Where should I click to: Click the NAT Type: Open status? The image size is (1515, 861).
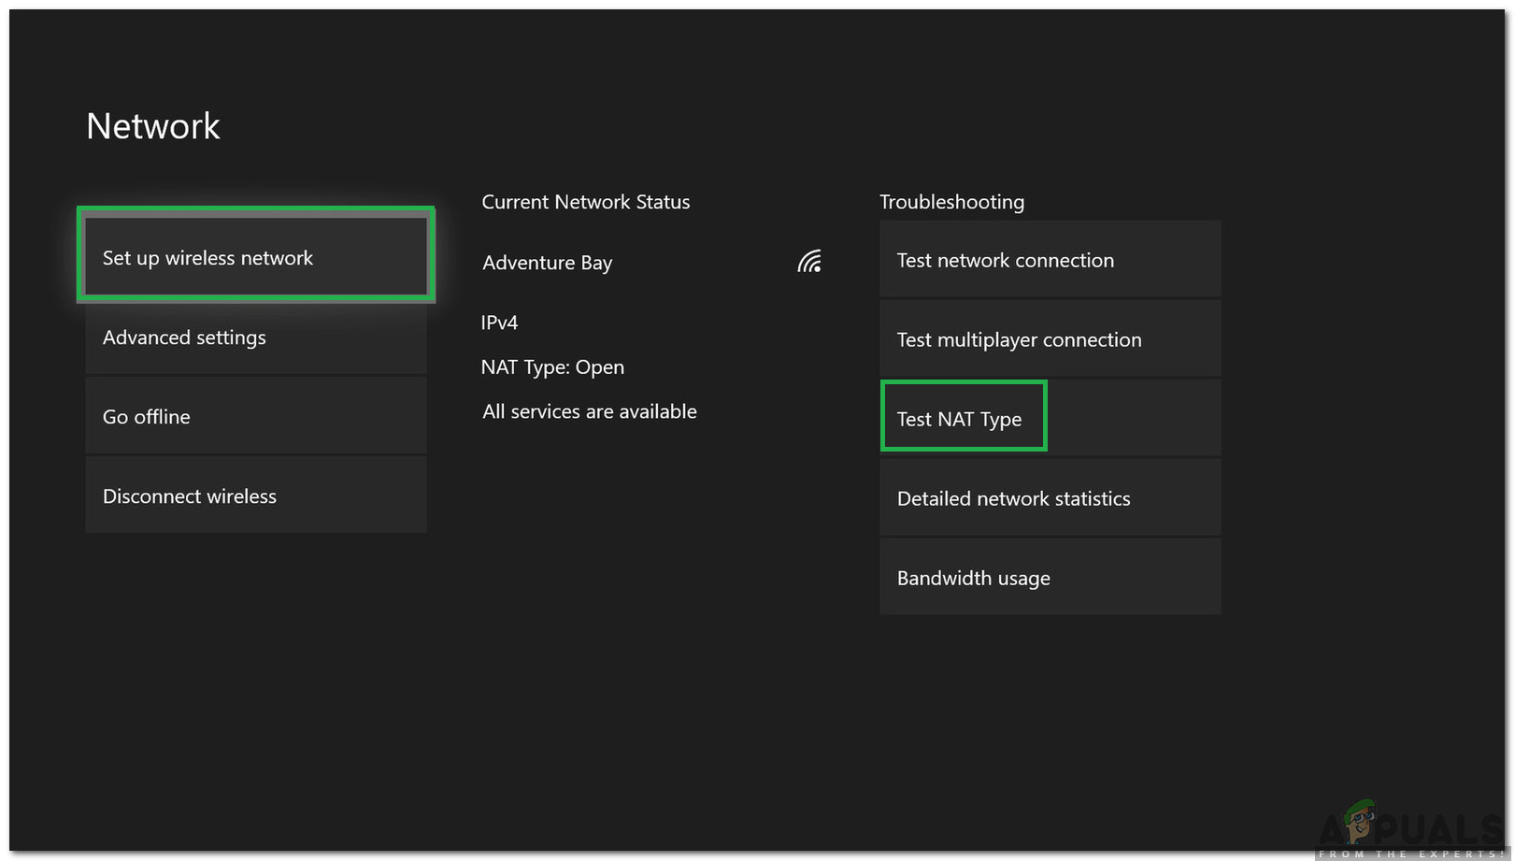pos(552,367)
